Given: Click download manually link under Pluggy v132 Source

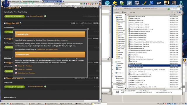Looking at the screenshot, I should (x=37, y=87).
